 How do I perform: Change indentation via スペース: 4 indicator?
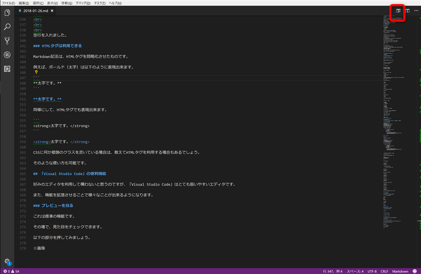click(356, 271)
